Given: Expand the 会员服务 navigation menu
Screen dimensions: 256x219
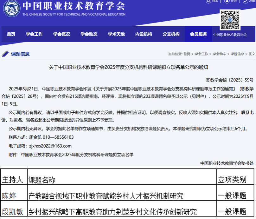Looking at the screenshot, I should (x=198, y=34).
